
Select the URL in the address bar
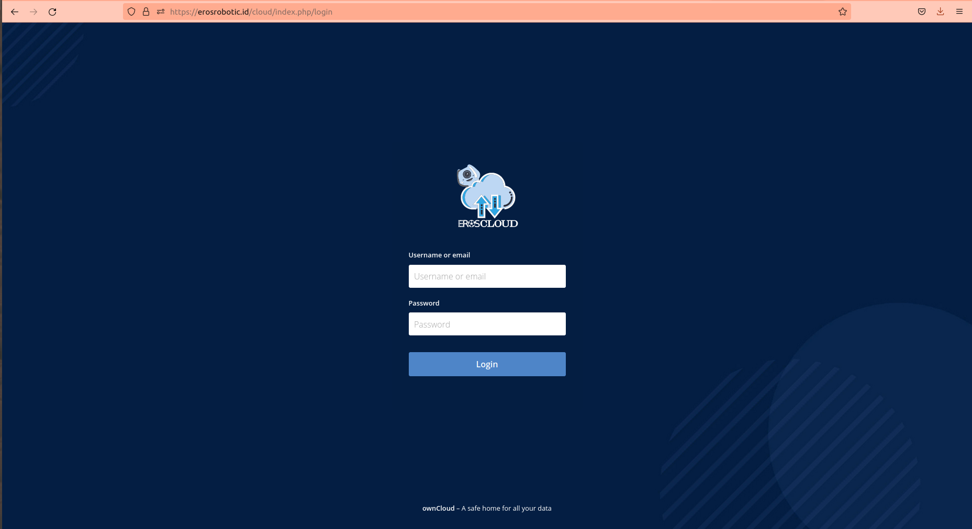251,12
